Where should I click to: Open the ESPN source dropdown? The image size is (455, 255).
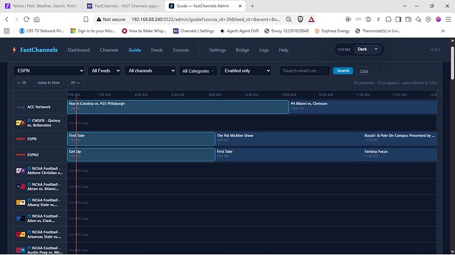(x=49, y=71)
